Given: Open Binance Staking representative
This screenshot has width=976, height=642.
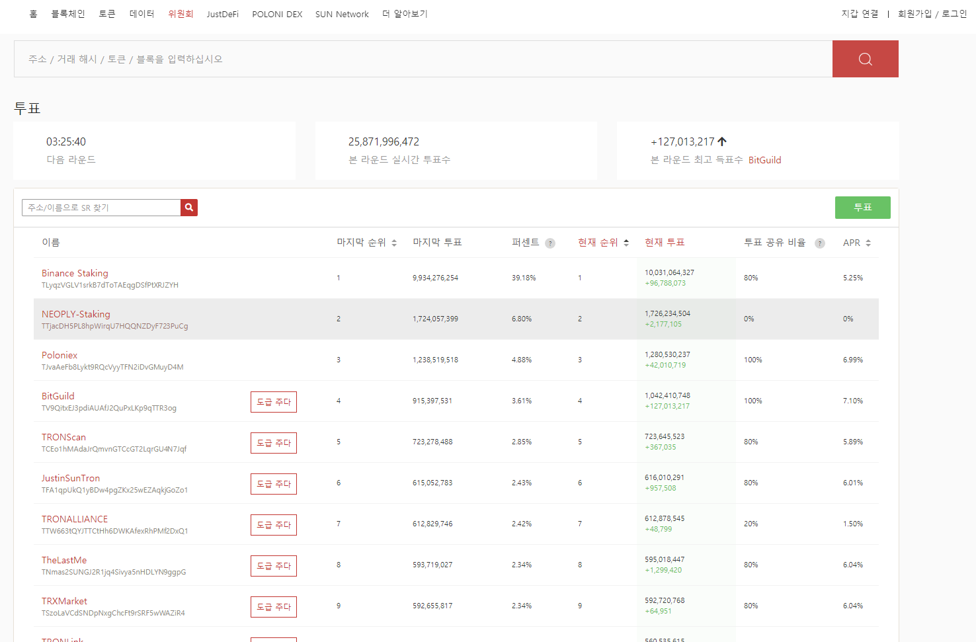Looking at the screenshot, I should click(x=75, y=273).
